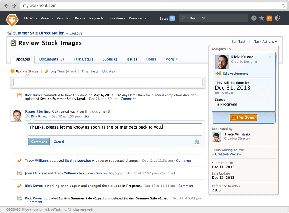Click the add people icon in comment box
The width and height of the screenshot is (289, 213).
click(x=197, y=142)
